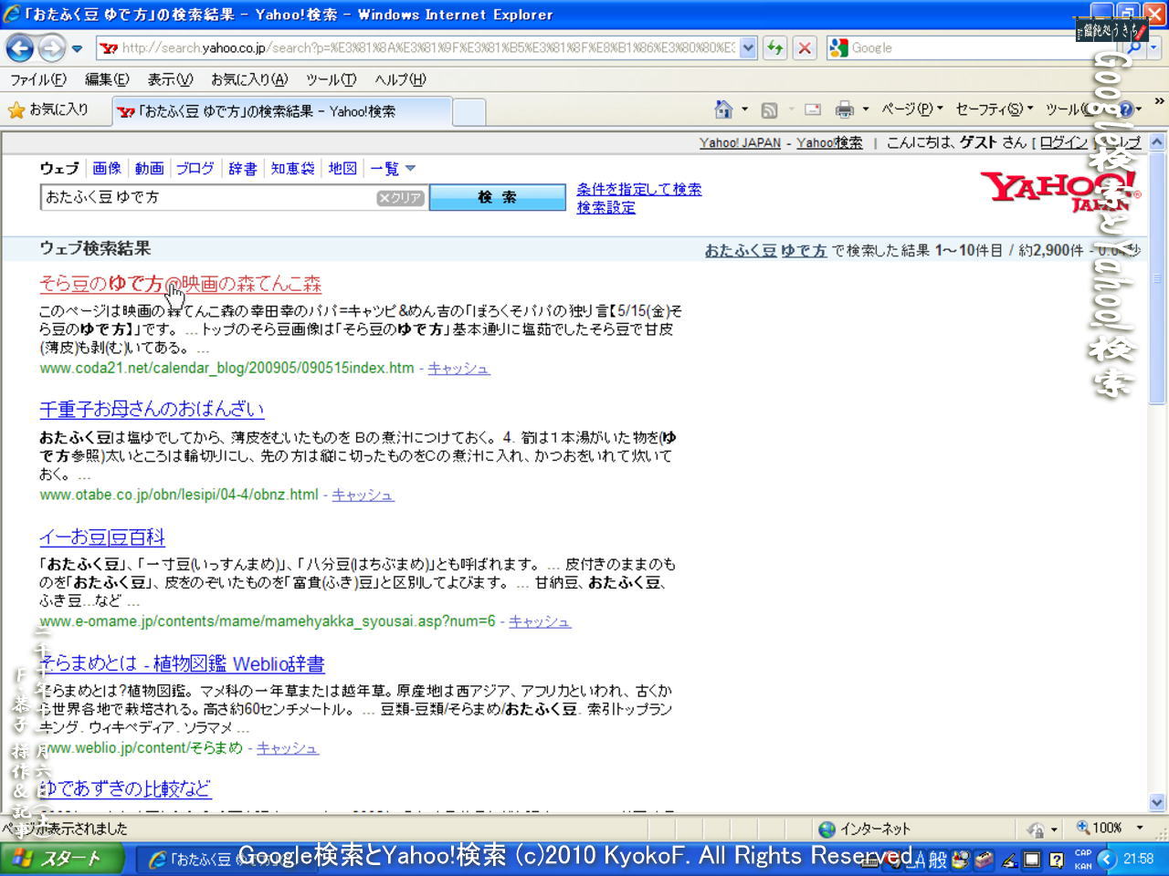Click the browser Forward arrow button

click(52, 47)
